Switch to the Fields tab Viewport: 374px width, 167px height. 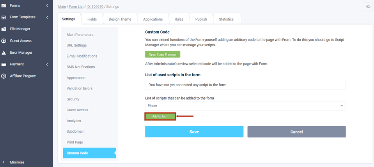92,19
